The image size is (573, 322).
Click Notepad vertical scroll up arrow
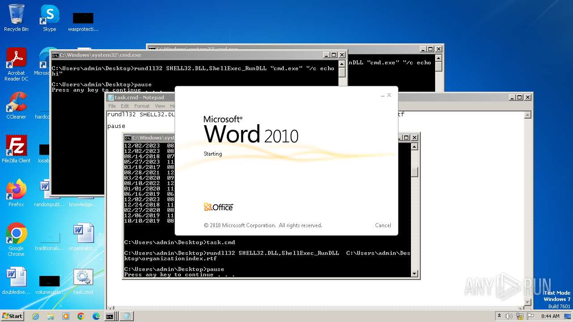point(528,115)
